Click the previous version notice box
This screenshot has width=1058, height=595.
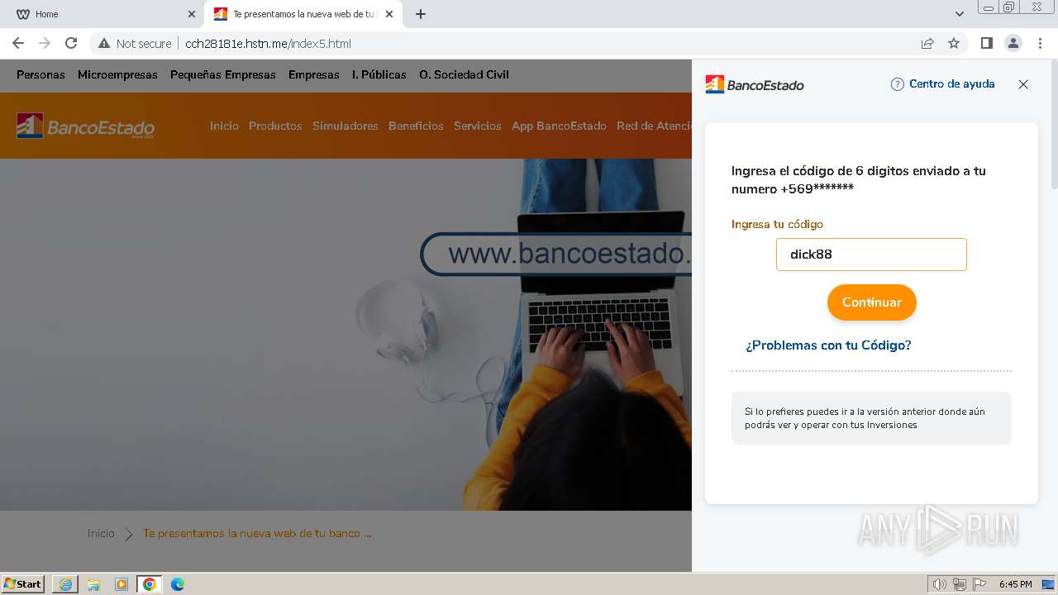point(871,418)
